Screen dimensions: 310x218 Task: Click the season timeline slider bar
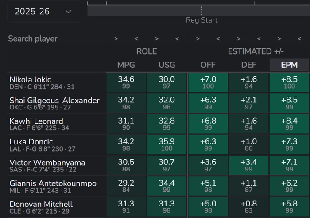click(x=198, y=11)
